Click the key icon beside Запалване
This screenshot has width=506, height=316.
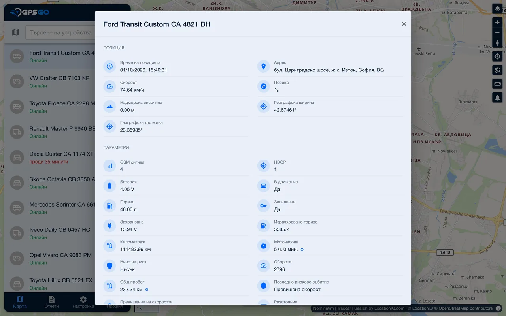pos(264,206)
